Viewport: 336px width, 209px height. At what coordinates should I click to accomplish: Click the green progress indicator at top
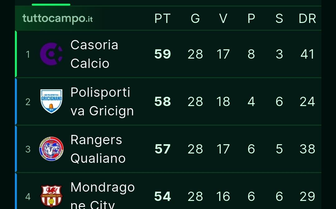[x=51, y=4]
